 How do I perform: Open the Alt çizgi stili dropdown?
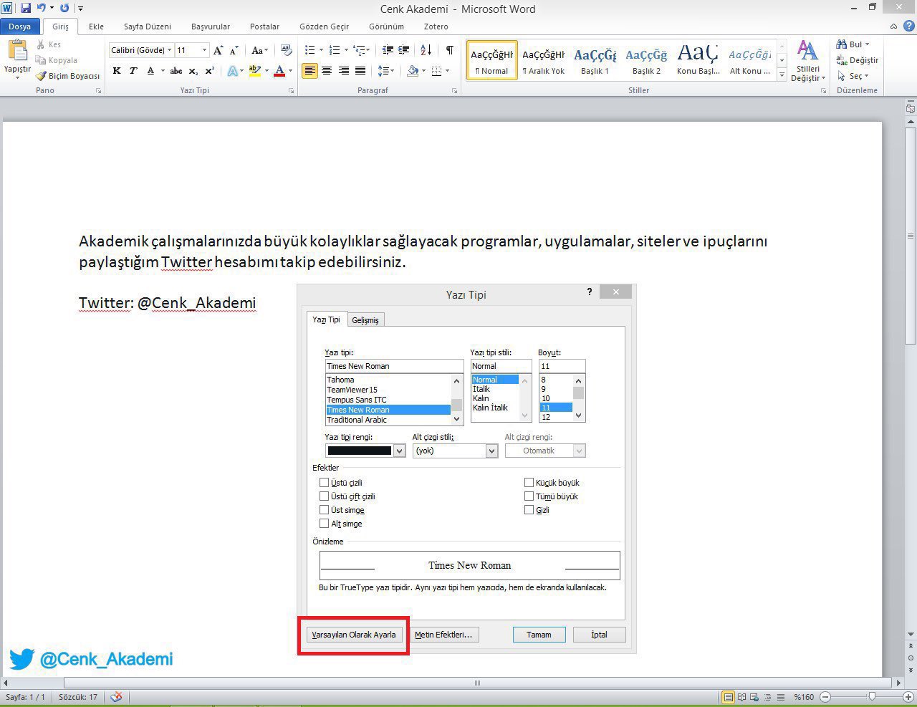[x=491, y=451]
